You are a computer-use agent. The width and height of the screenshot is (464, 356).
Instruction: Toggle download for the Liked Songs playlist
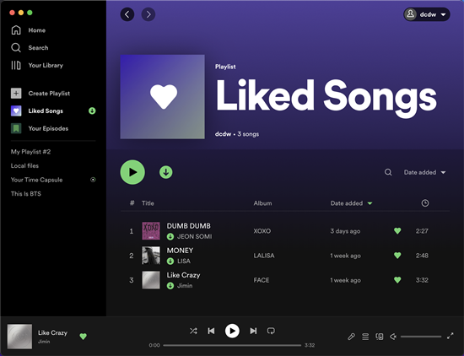(166, 172)
